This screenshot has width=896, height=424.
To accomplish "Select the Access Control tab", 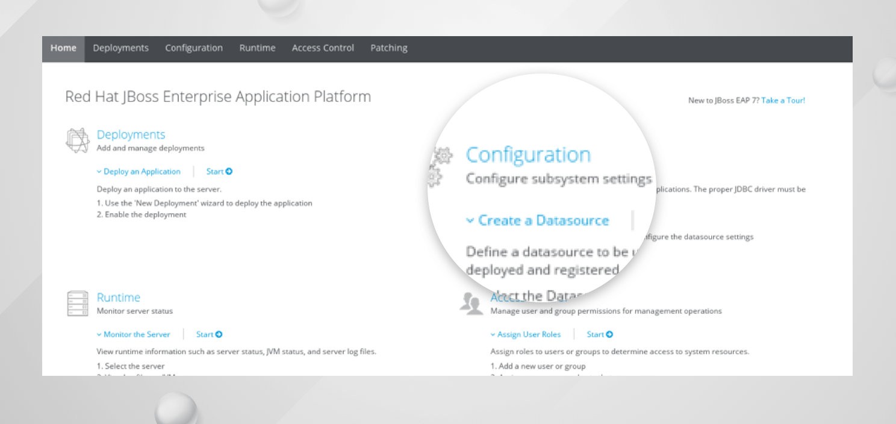I will point(323,48).
